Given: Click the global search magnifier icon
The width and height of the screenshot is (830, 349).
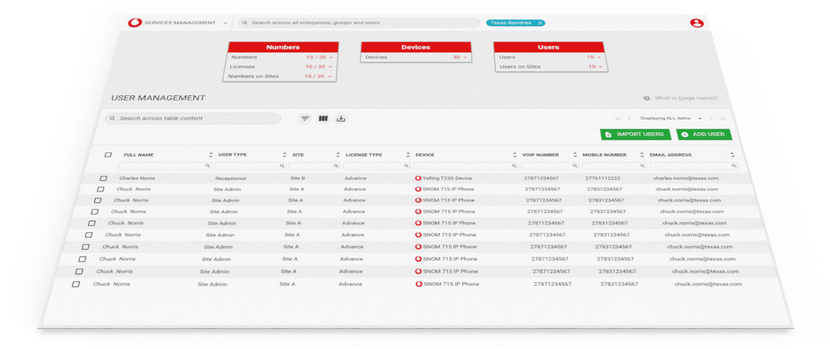Looking at the screenshot, I should coord(245,23).
